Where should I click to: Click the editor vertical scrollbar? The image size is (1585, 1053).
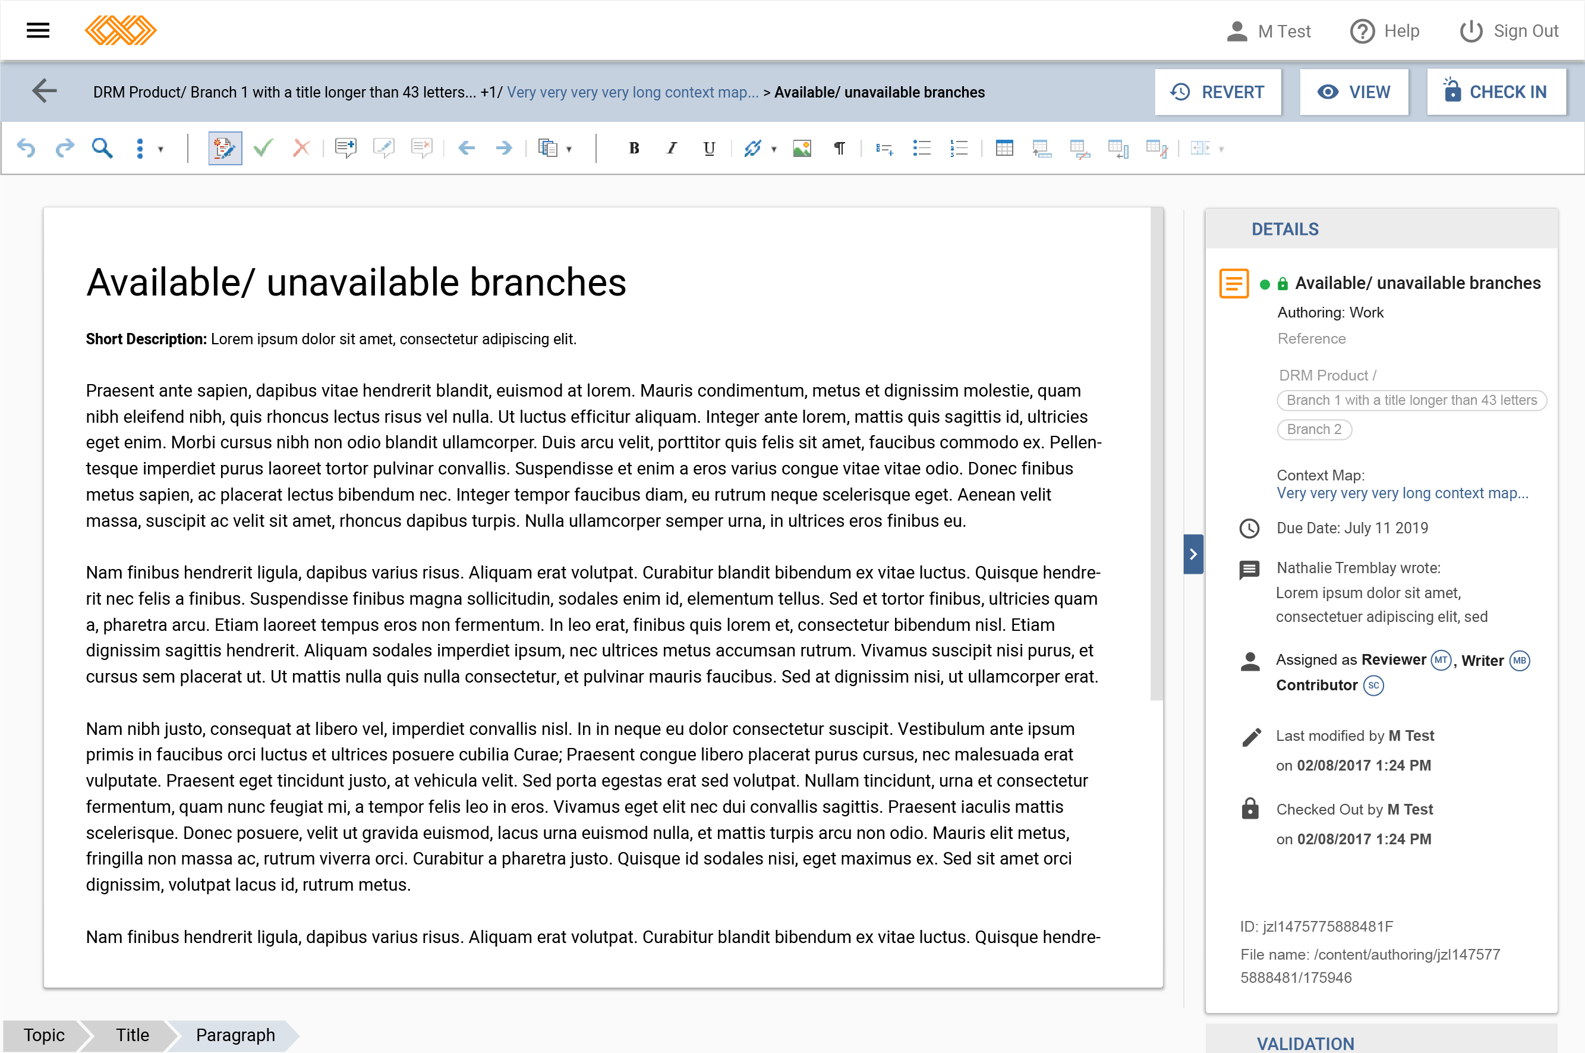[x=1156, y=454]
